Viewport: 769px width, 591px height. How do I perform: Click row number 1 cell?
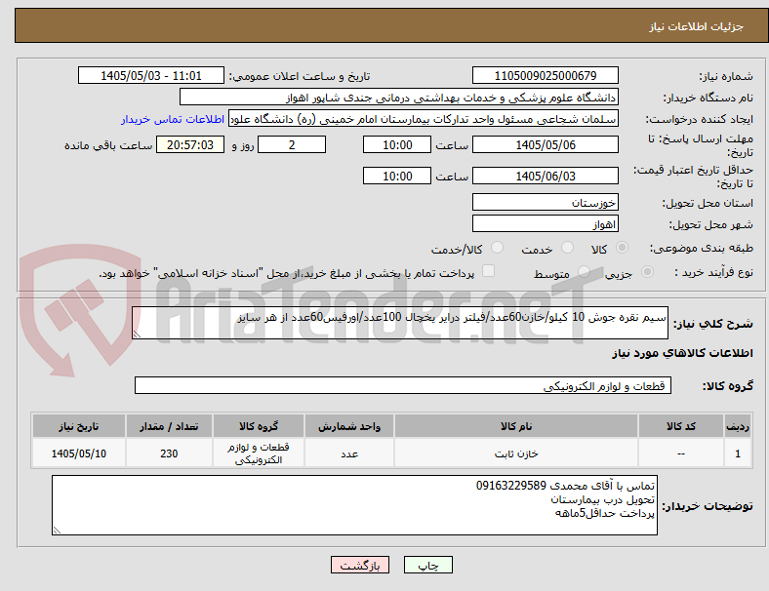[x=738, y=453]
